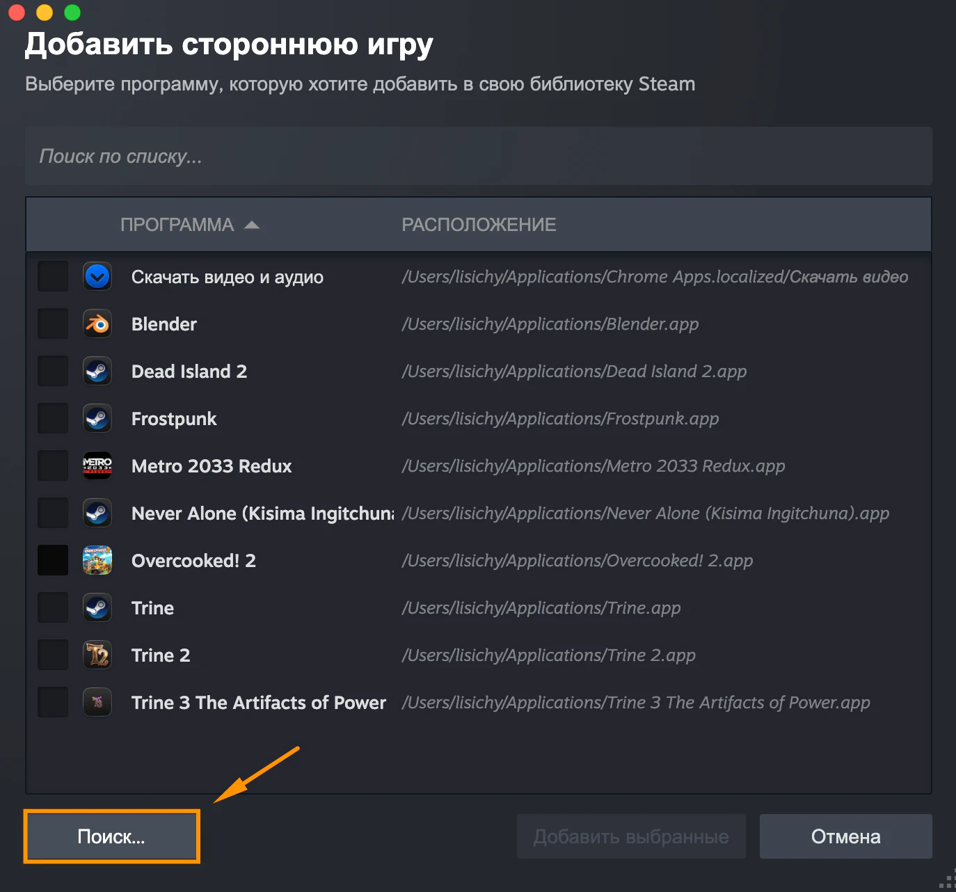The width and height of the screenshot is (956, 892).
Task: Click the Frostpunk Steam icon
Action: tap(97, 419)
